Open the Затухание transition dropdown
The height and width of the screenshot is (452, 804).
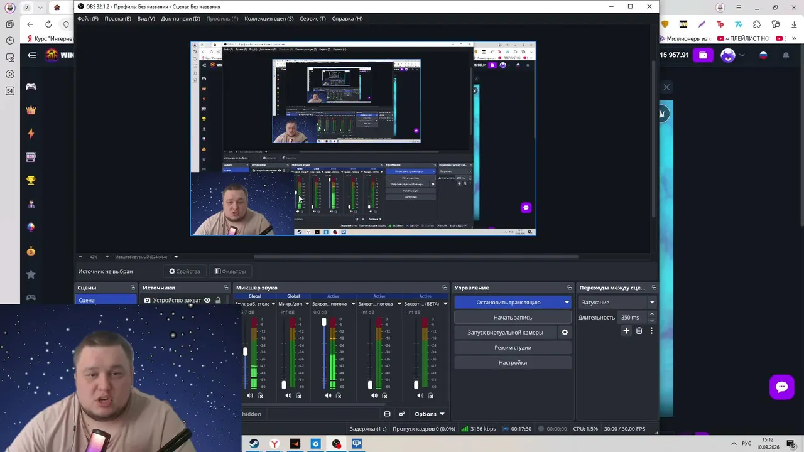pos(617,303)
